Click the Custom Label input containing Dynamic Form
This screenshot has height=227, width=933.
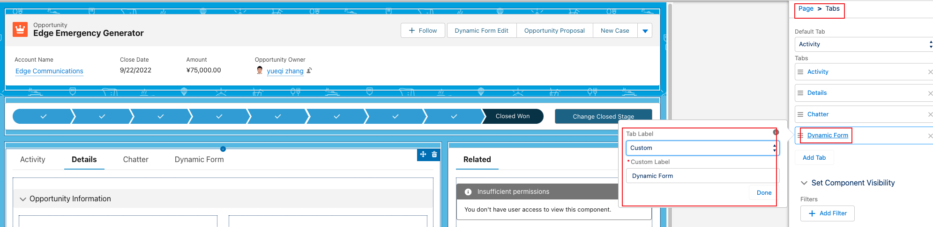tap(702, 176)
